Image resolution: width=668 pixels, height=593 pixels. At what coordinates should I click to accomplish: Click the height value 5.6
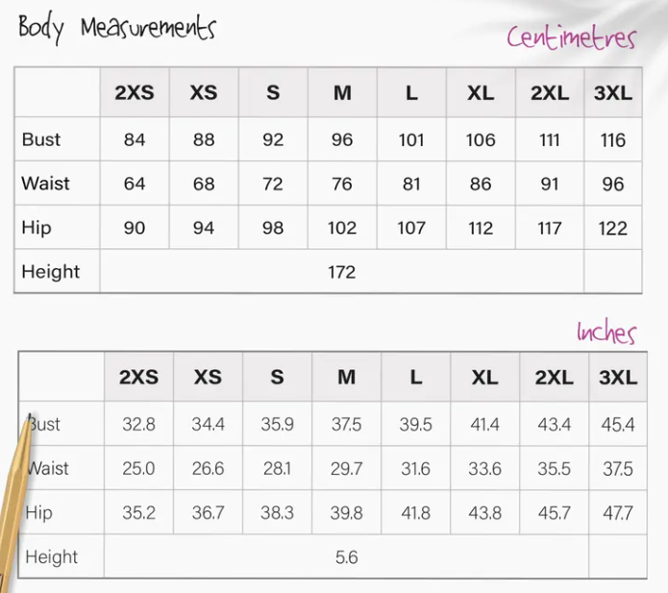pyautogui.click(x=346, y=556)
